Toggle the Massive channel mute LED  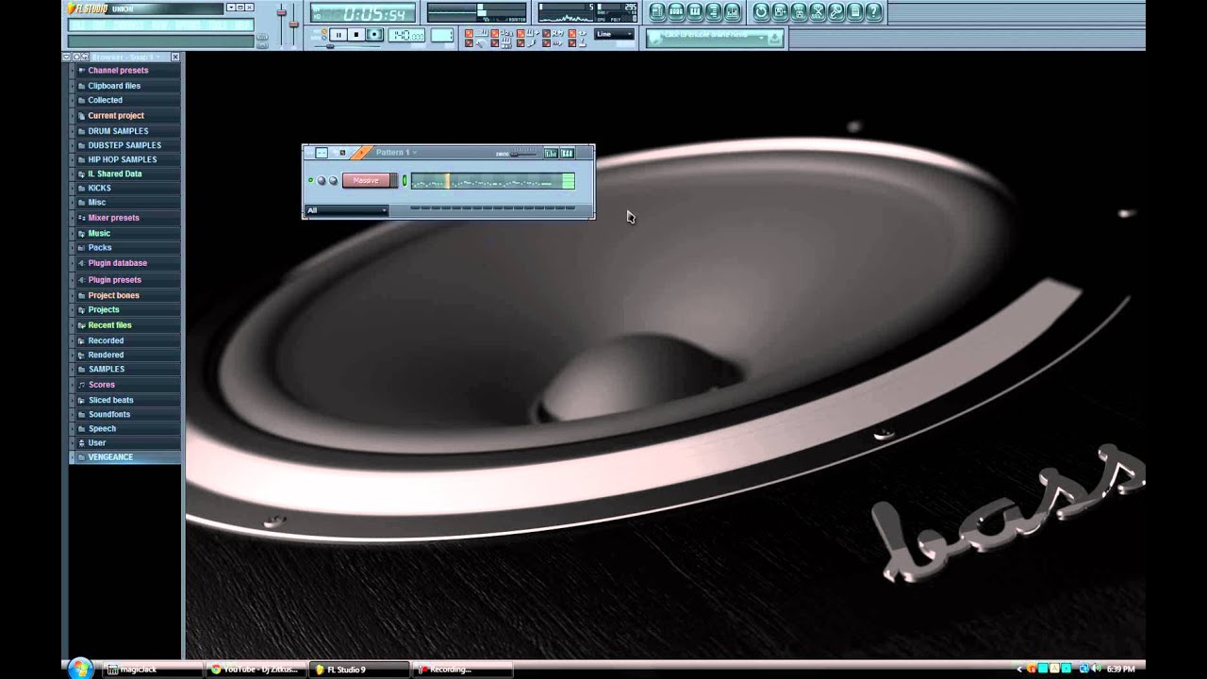coord(310,180)
